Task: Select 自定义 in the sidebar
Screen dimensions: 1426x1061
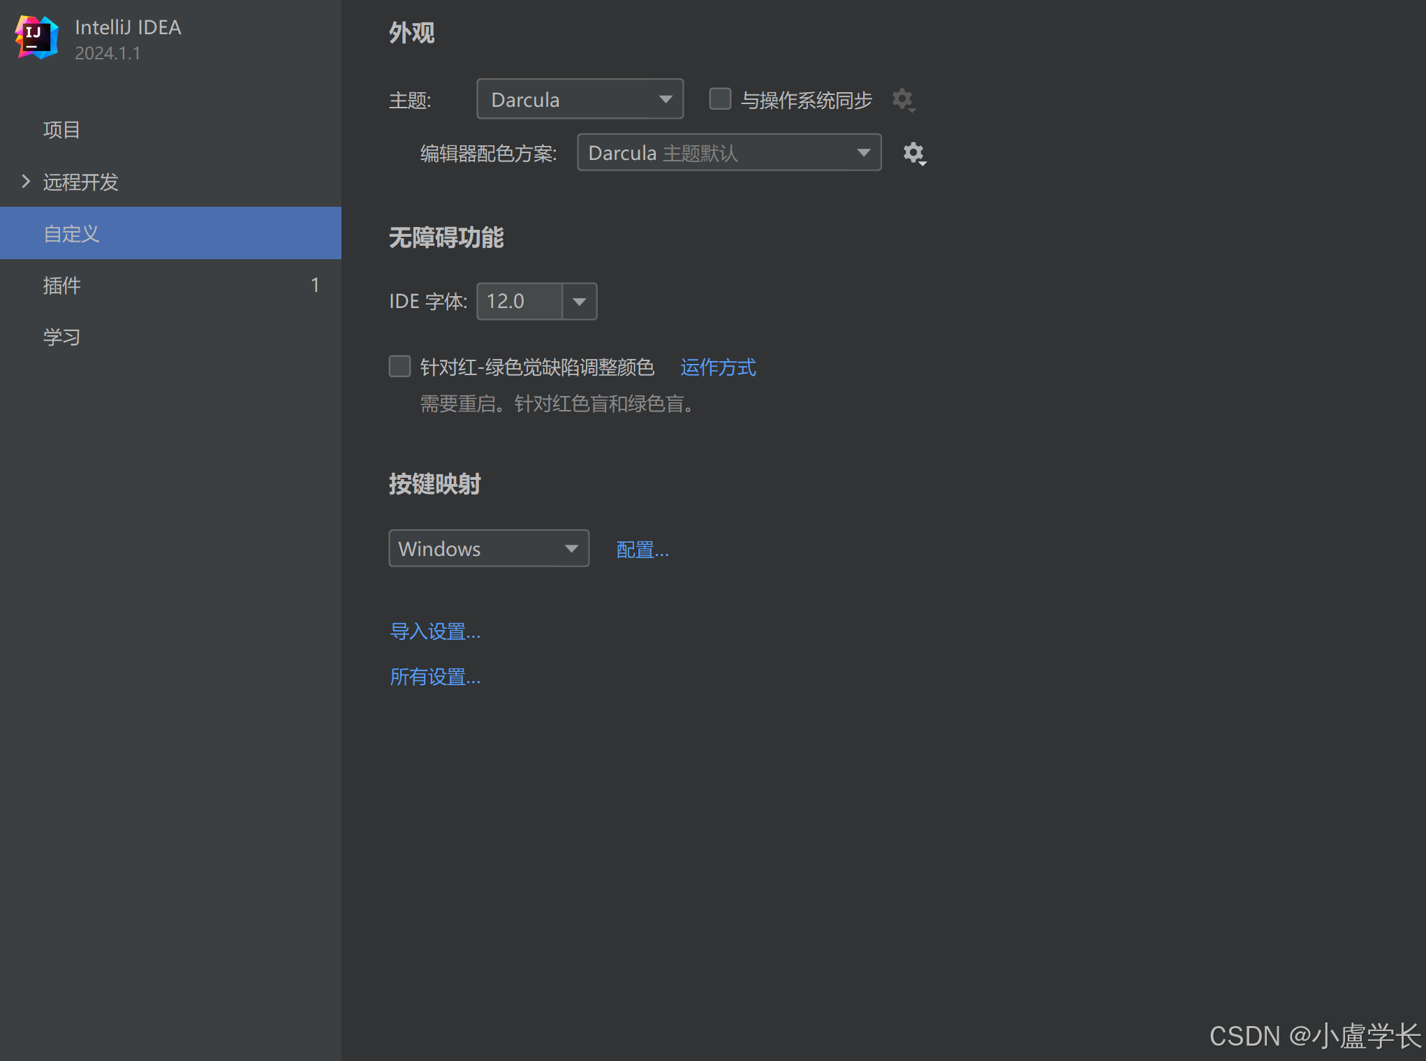Action: pyautogui.click(x=71, y=233)
